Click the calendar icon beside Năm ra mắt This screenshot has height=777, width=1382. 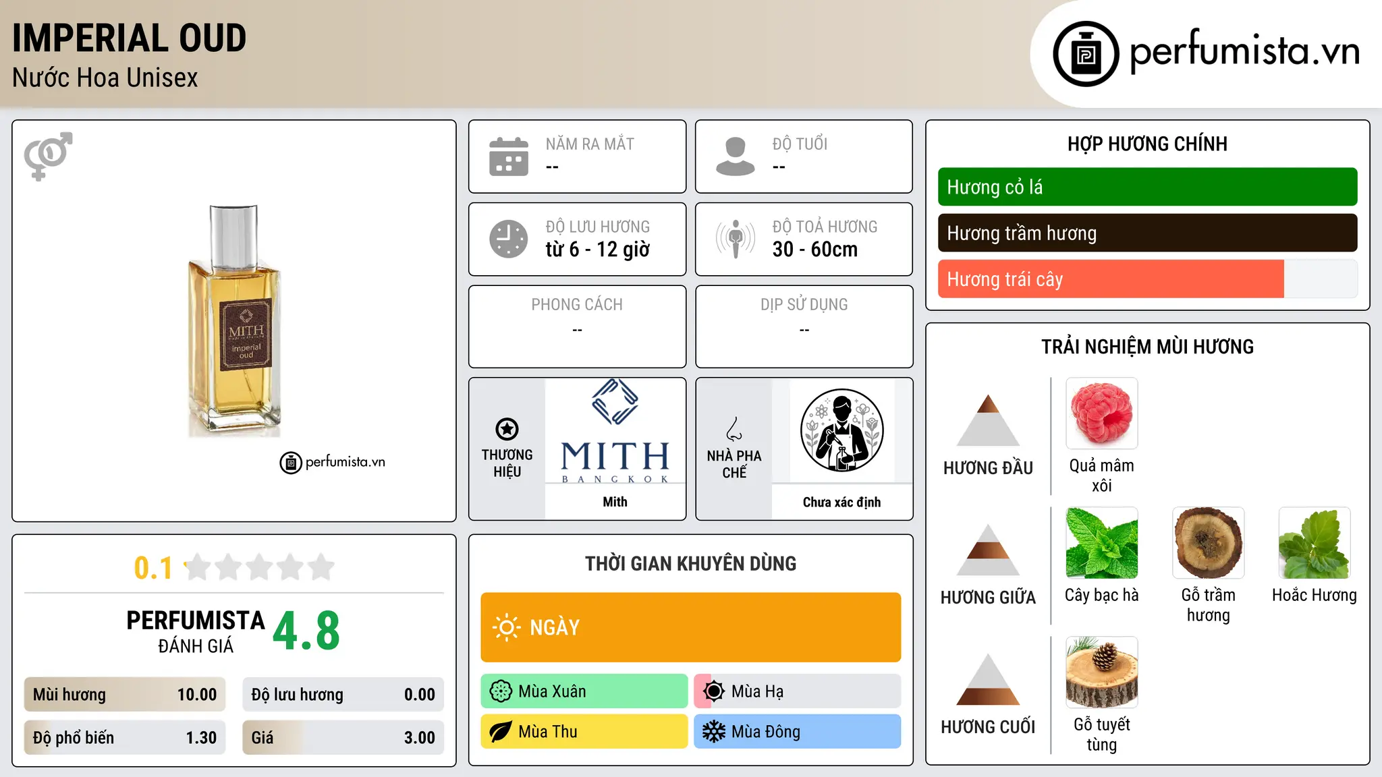point(509,156)
